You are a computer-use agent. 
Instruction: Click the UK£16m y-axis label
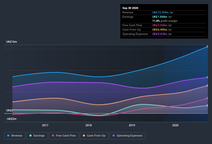[12, 42]
